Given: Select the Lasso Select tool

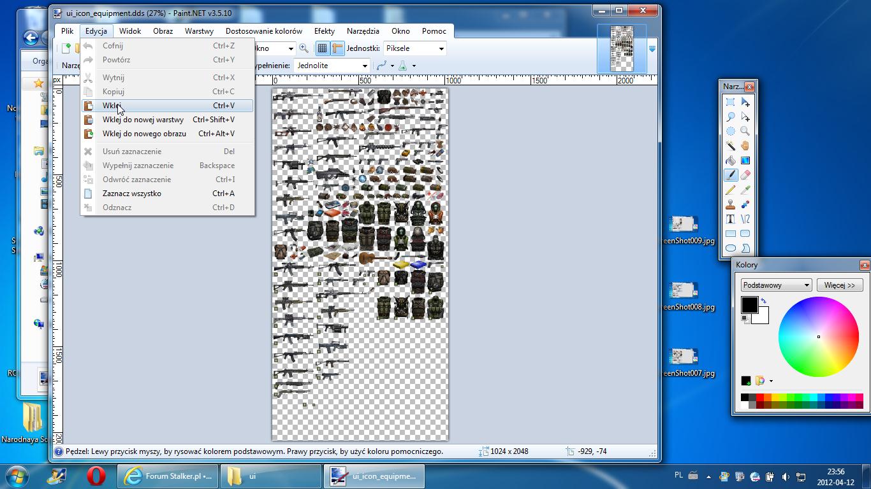Looking at the screenshot, I should click(x=731, y=117).
